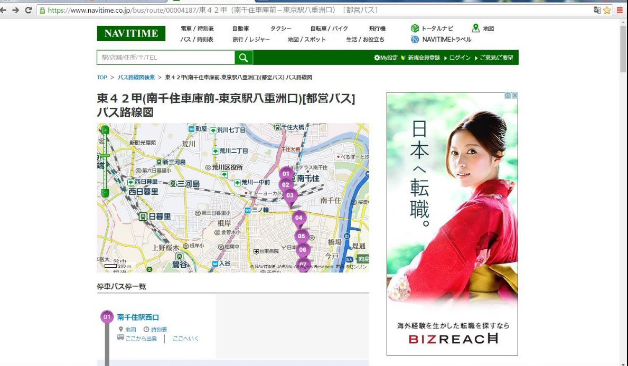
Task: Click the map zoom-in plus button
Action: click(105, 130)
